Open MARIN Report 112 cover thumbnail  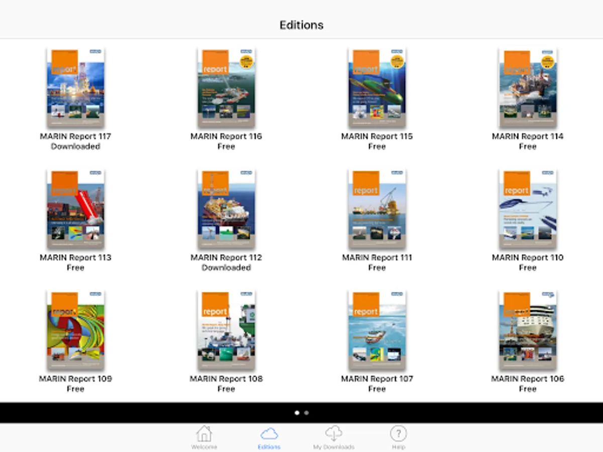[x=226, y=209]
